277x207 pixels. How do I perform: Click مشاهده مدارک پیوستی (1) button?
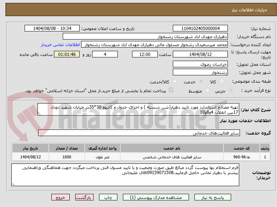(x=156, y=197)
